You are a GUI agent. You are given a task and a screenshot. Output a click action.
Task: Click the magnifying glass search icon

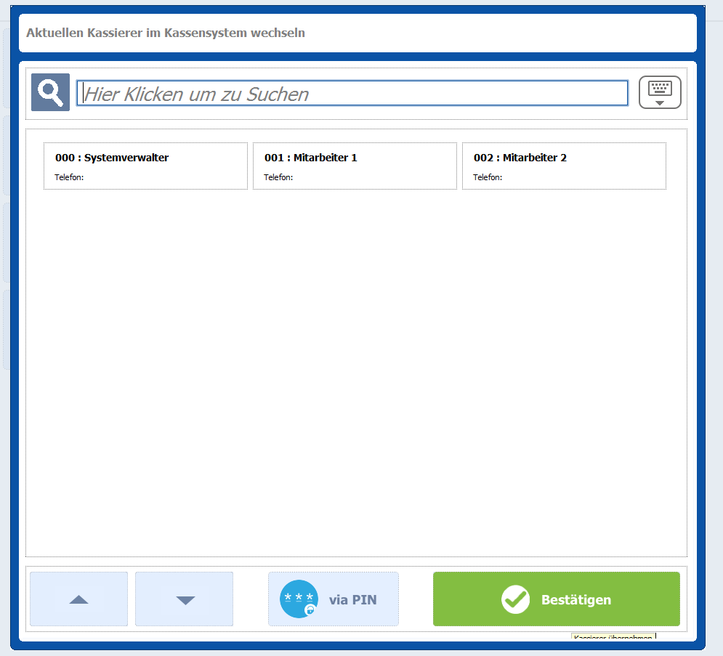(50, 92)
